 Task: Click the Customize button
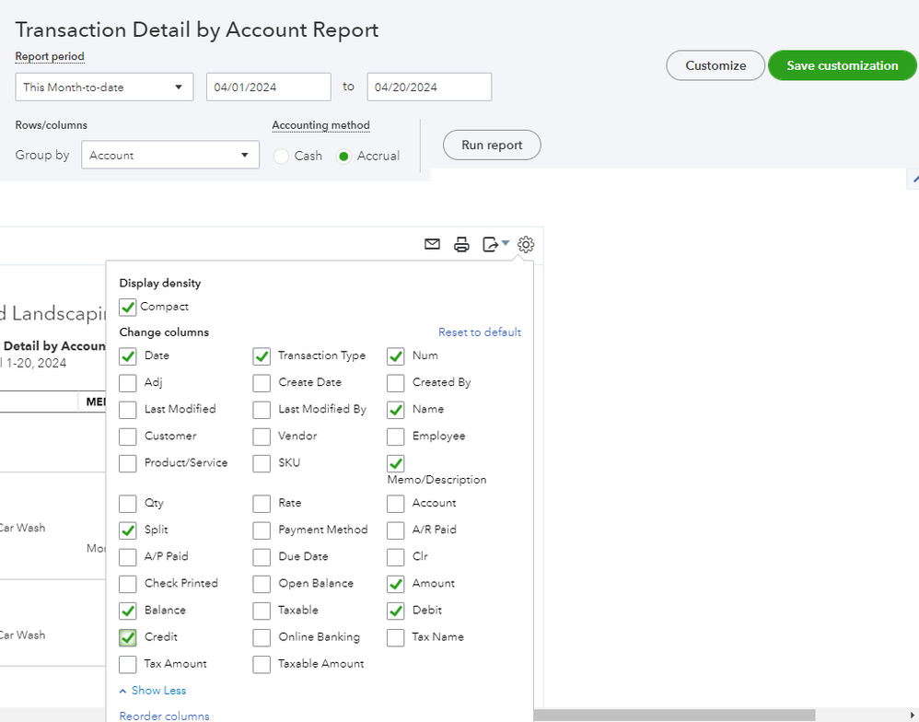coord(715,65)
